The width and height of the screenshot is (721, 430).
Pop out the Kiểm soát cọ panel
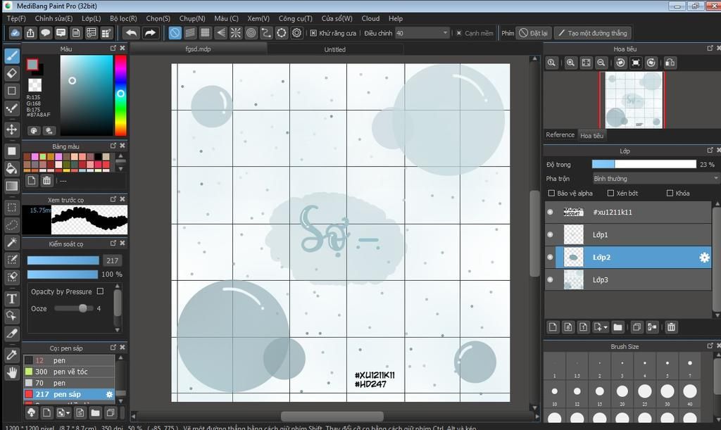[x=113, y=243]
